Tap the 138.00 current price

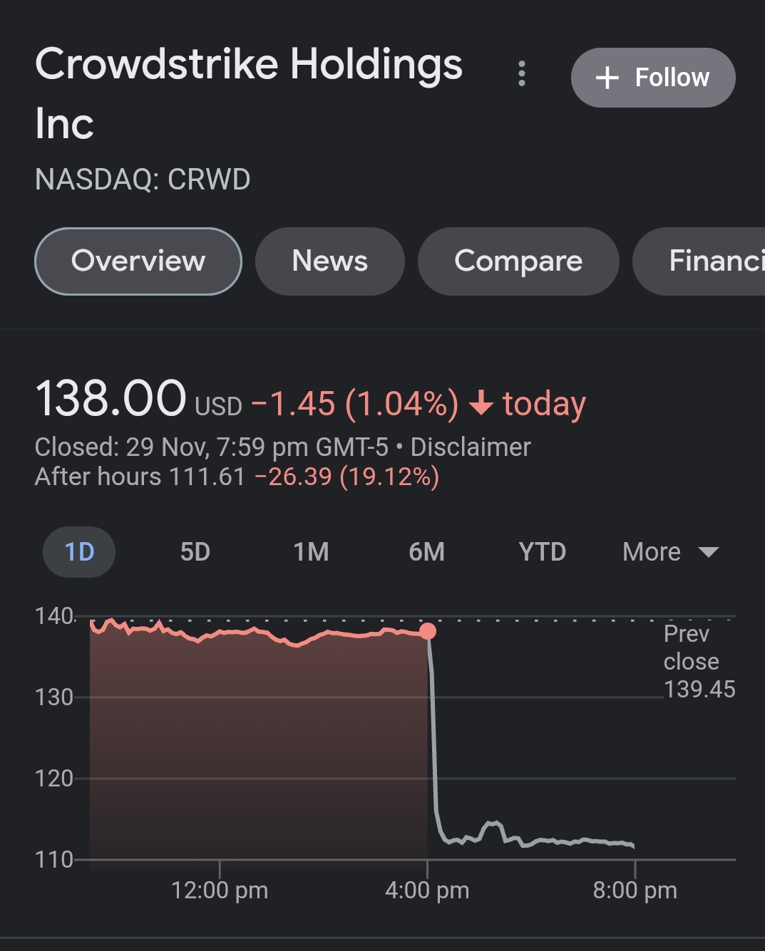pos(111,399)
